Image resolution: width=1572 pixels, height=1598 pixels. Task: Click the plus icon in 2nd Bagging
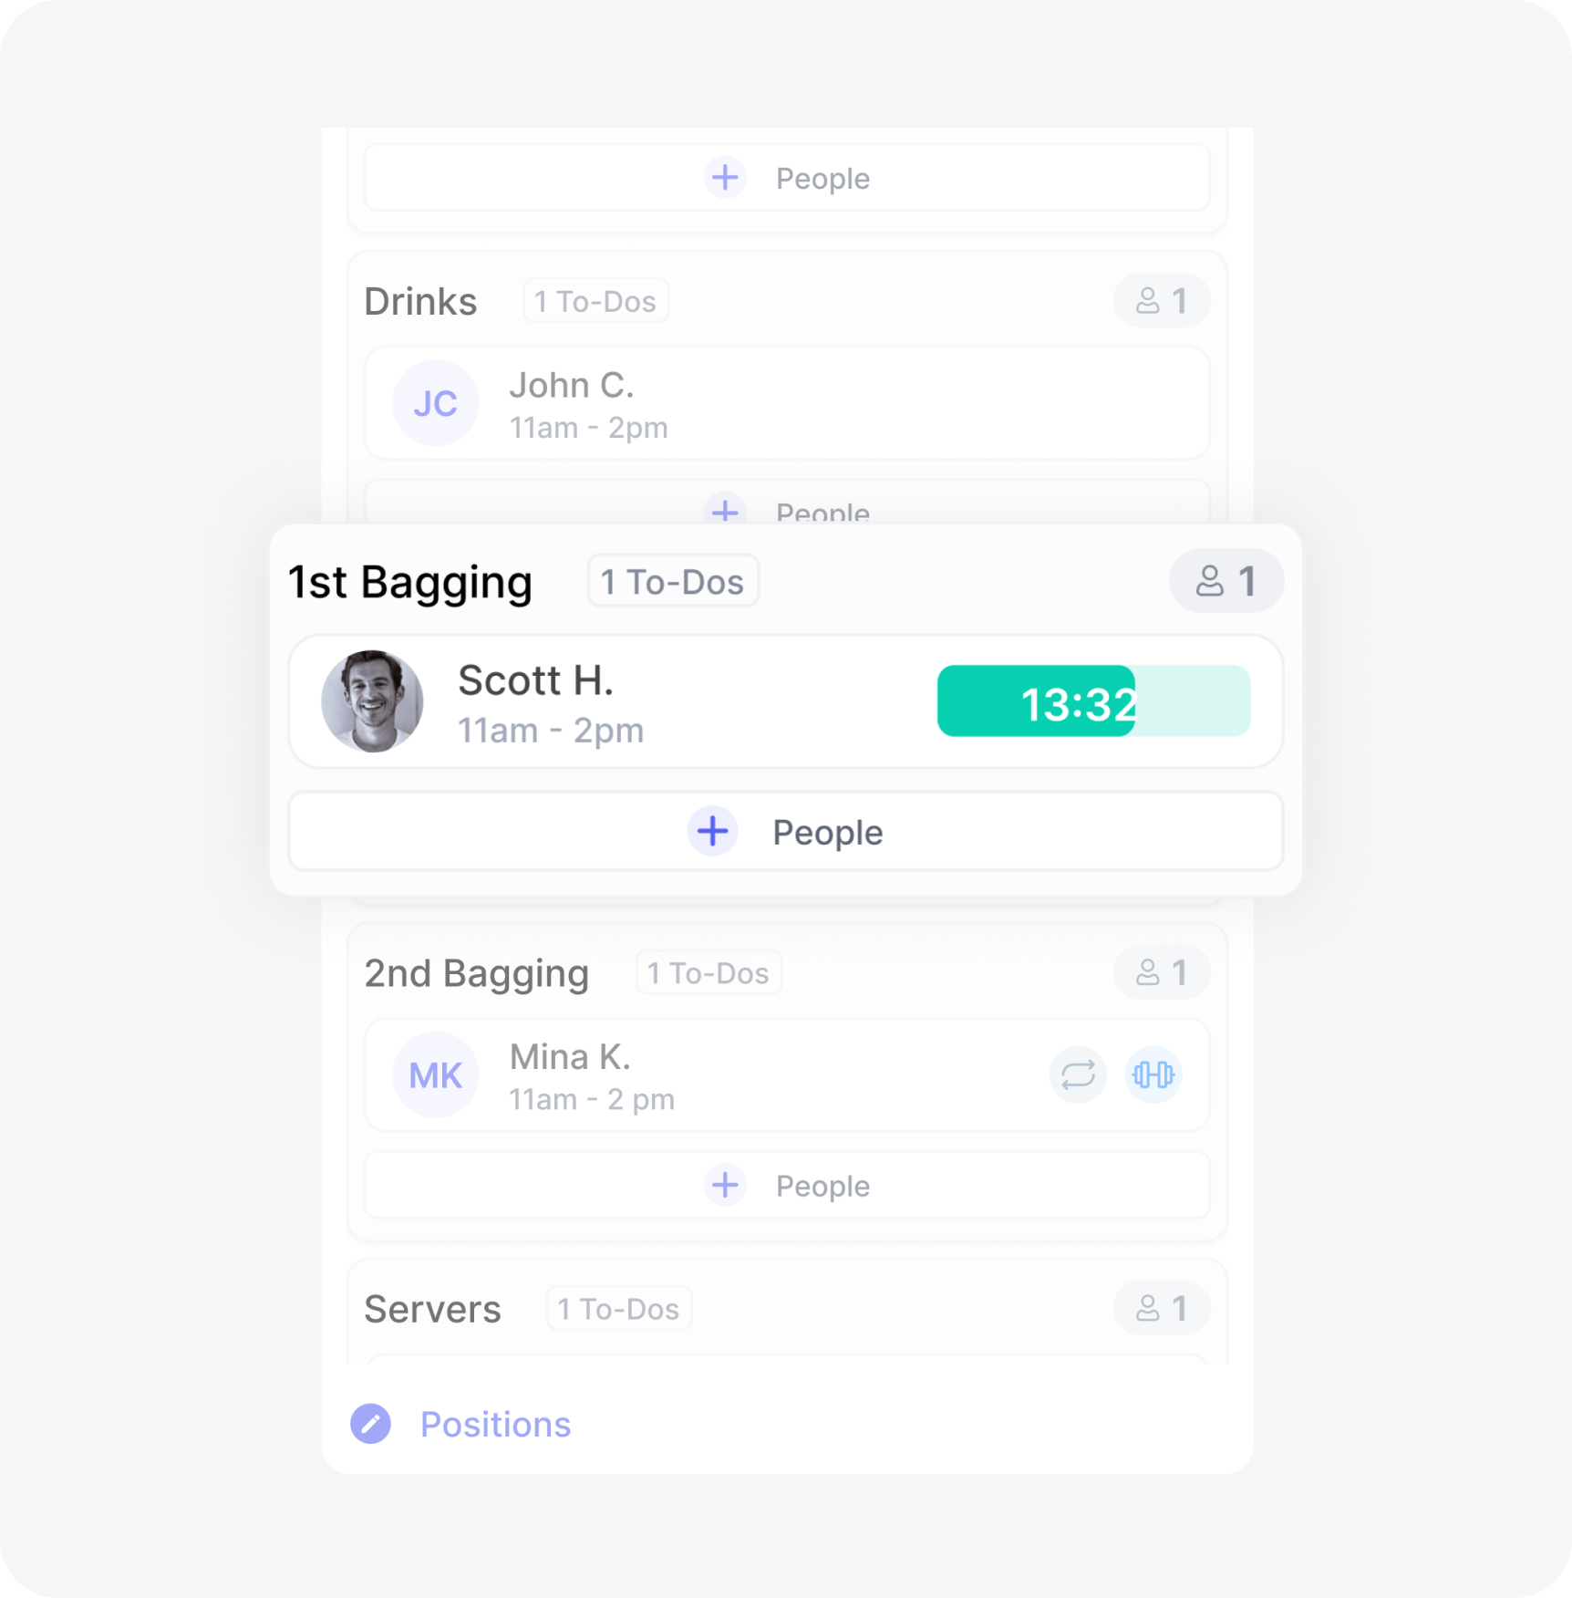(x=725, y=1185)
